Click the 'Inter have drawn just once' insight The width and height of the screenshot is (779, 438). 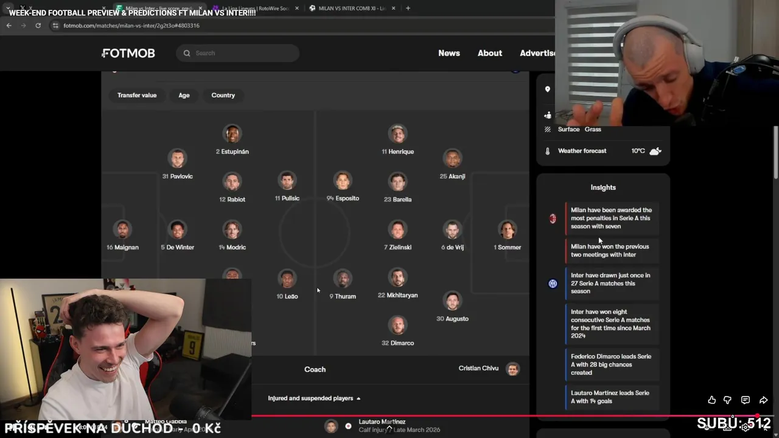pos(611,283)
